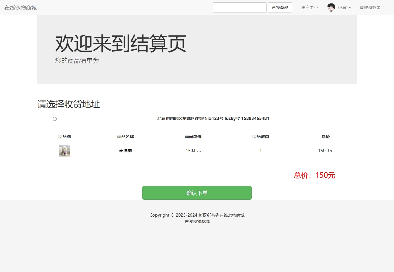Screen dimensions: 394x272
Task: Click the 商品图 table header
Action: click(64, 137)
